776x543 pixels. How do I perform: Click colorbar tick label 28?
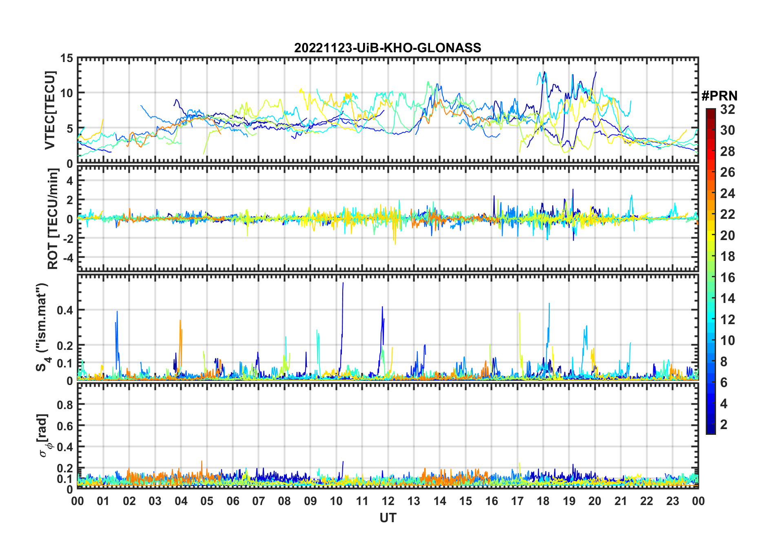tap(727, 151)
